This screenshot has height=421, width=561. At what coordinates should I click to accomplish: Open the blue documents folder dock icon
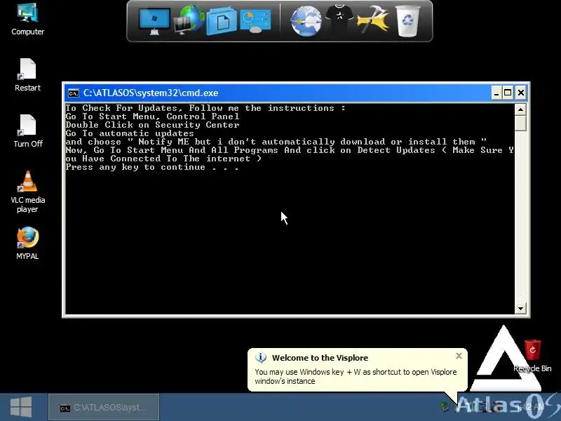pyautogui.click(x=222, y=21)
